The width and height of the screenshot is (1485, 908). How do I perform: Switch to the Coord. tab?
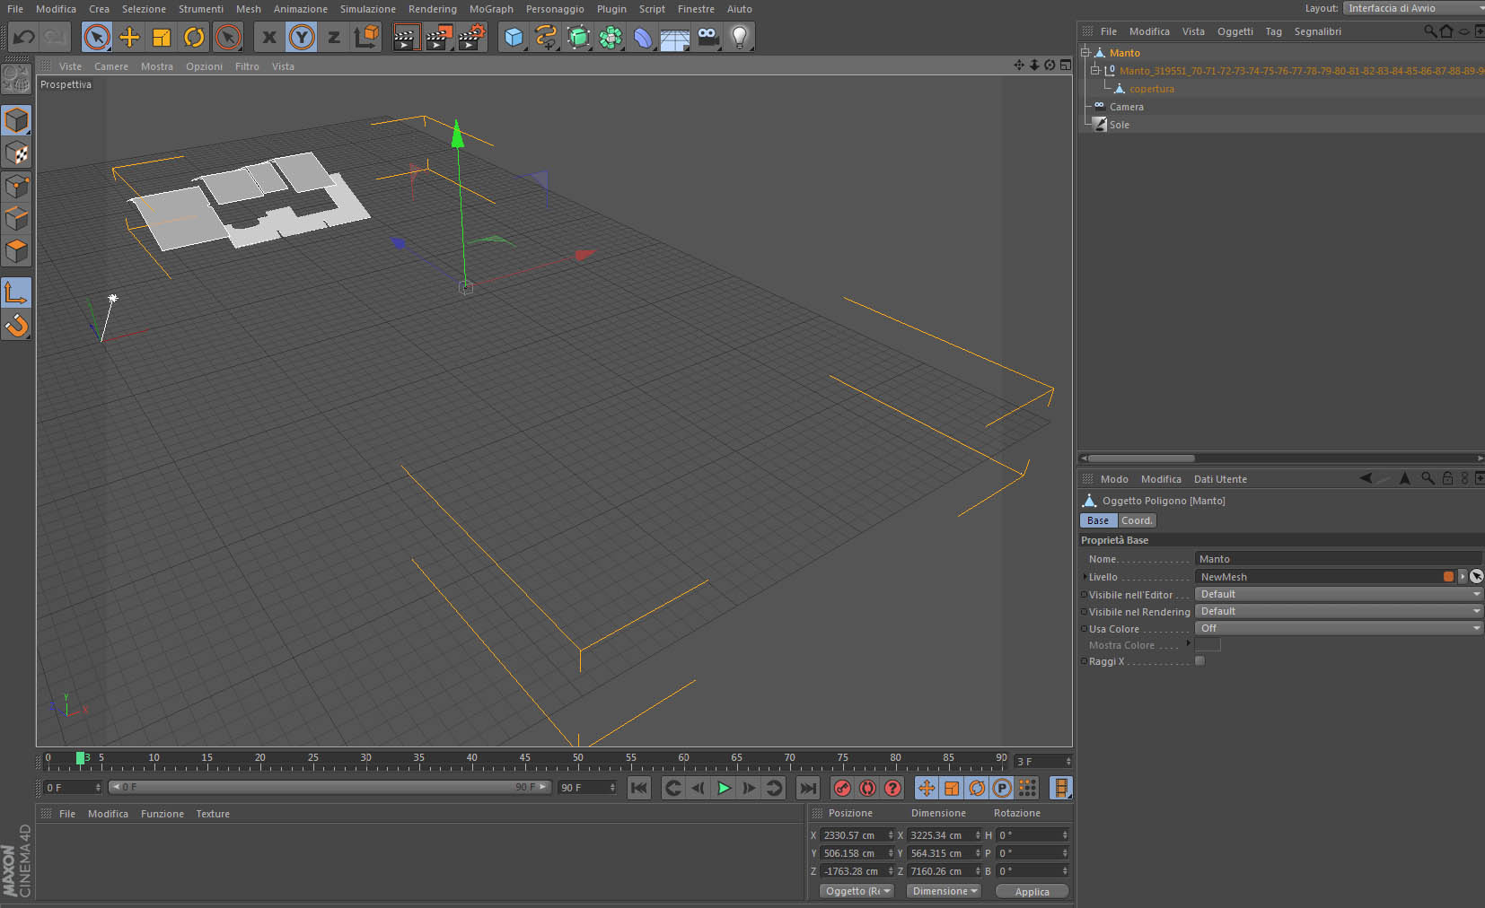tap(1137, 520)
